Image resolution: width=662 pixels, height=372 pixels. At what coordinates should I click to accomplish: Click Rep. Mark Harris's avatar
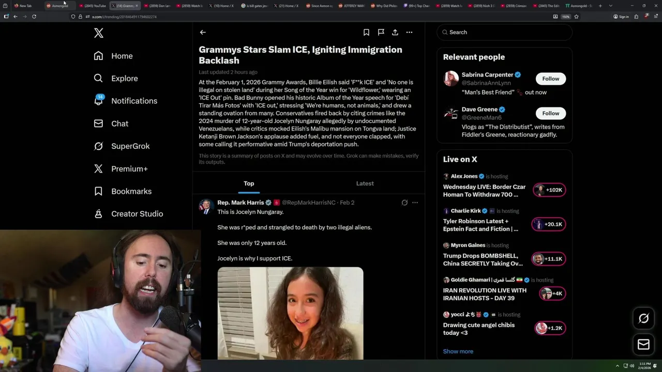tap(206, 207)
